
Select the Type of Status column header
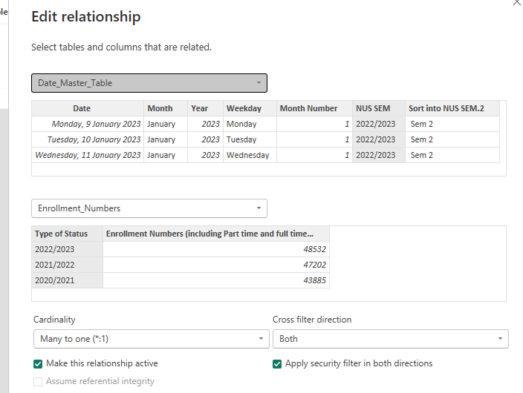point(68,234)
